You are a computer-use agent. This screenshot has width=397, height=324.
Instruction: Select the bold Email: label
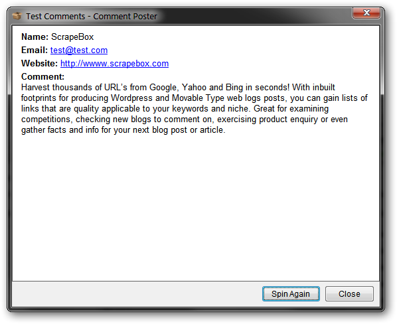35,50
